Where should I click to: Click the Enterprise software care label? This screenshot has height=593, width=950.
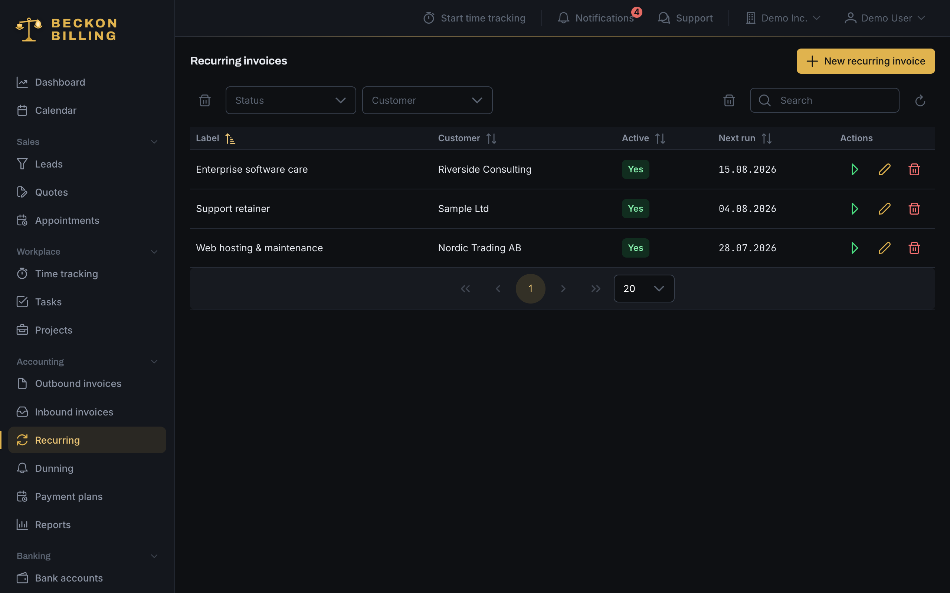click(252, 169)
